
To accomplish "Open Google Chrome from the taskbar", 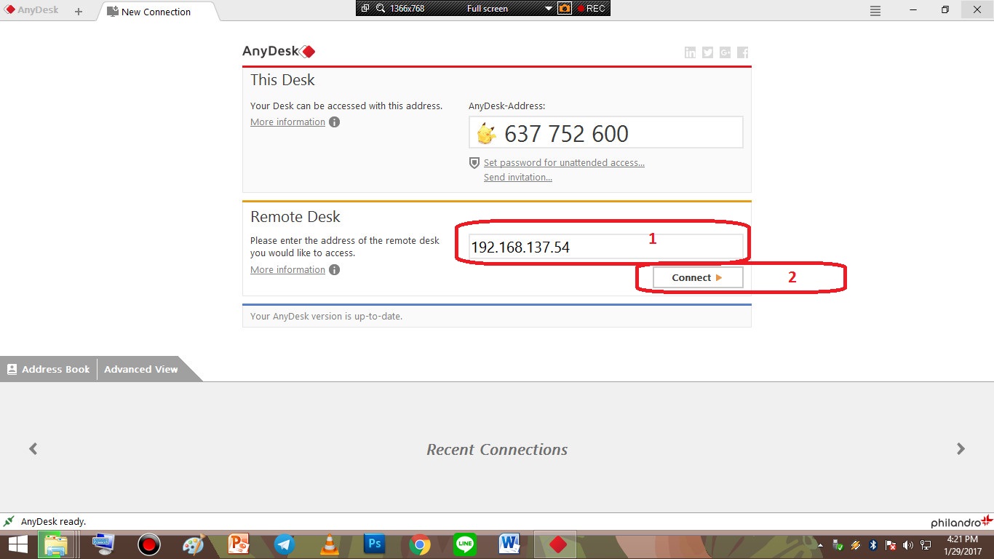I will pos(419,544).
